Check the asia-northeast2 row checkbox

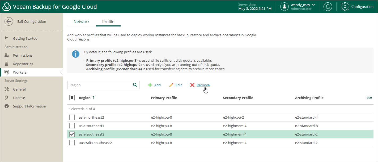(72, 117)
